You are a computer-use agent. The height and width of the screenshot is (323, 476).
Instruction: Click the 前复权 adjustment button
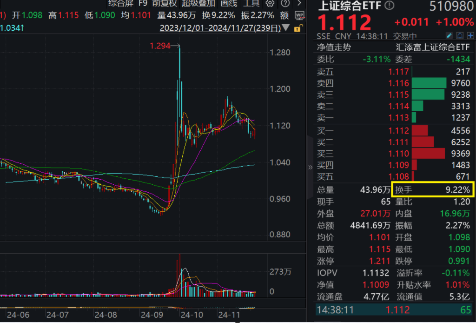(x=164, y=4)
